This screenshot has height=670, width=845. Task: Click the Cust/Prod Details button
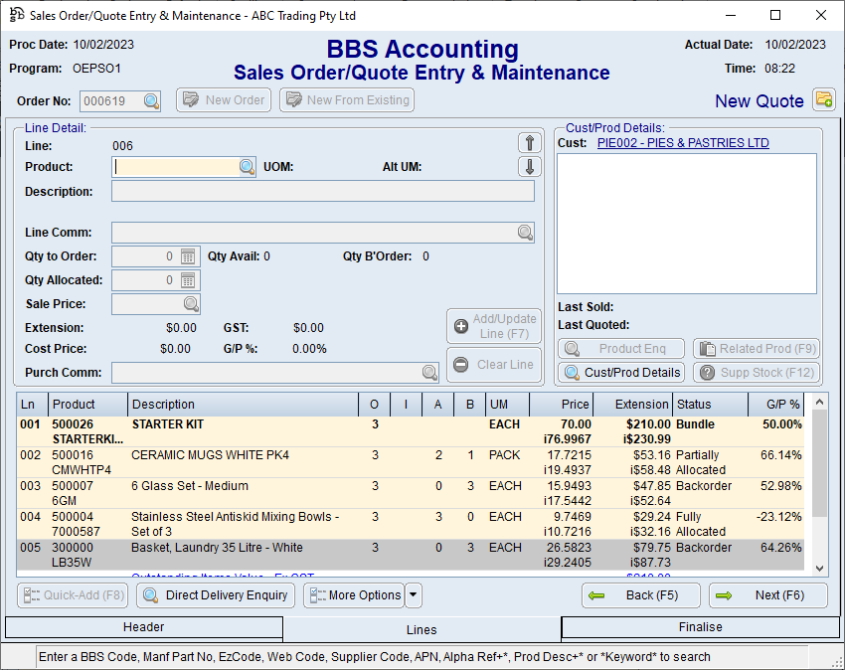[x=621, y=373]
